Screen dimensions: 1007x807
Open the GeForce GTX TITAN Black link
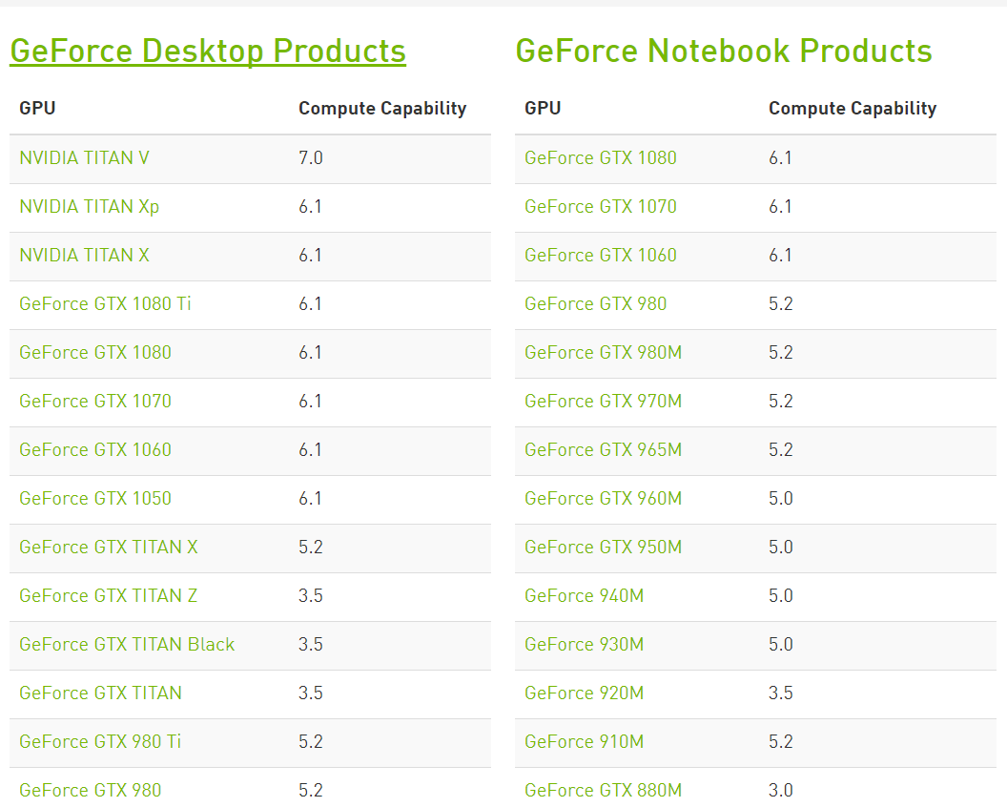126,645
